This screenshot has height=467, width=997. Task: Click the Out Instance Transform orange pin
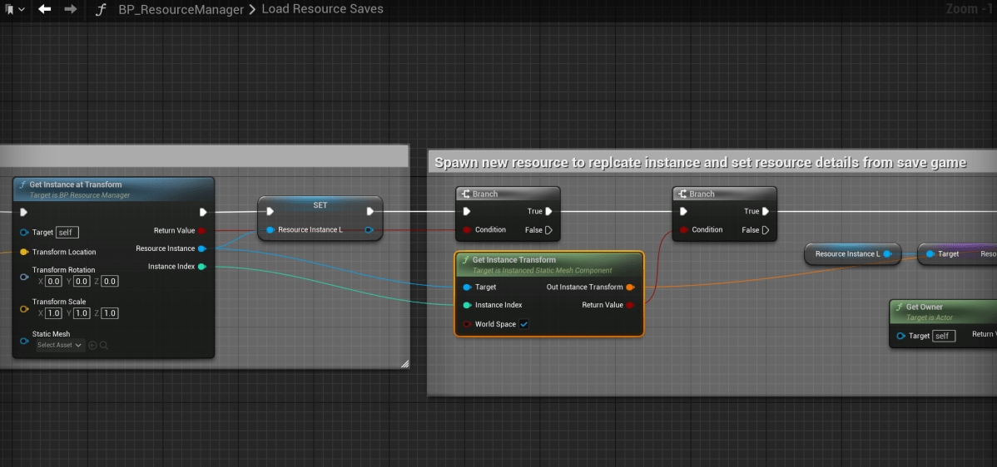[630, 288]
